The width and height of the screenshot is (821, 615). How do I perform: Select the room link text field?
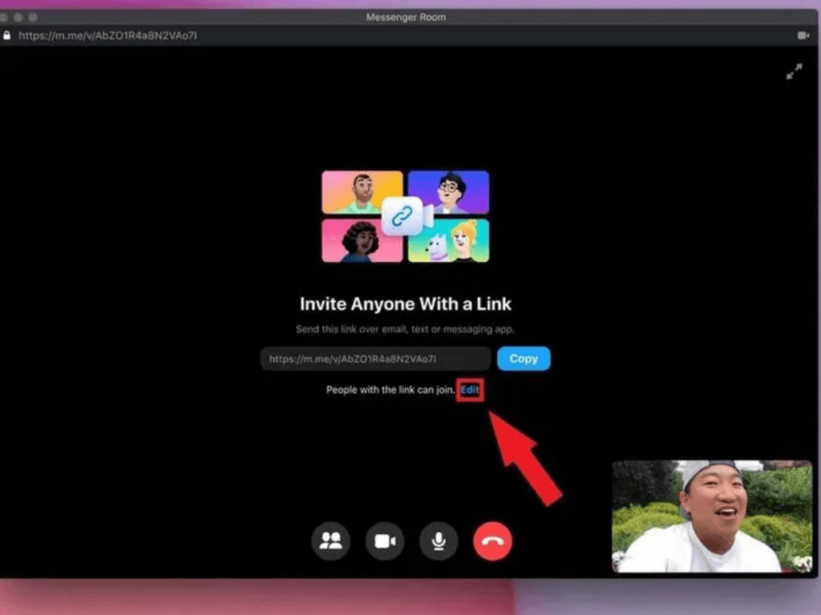(x=375, y=358)
